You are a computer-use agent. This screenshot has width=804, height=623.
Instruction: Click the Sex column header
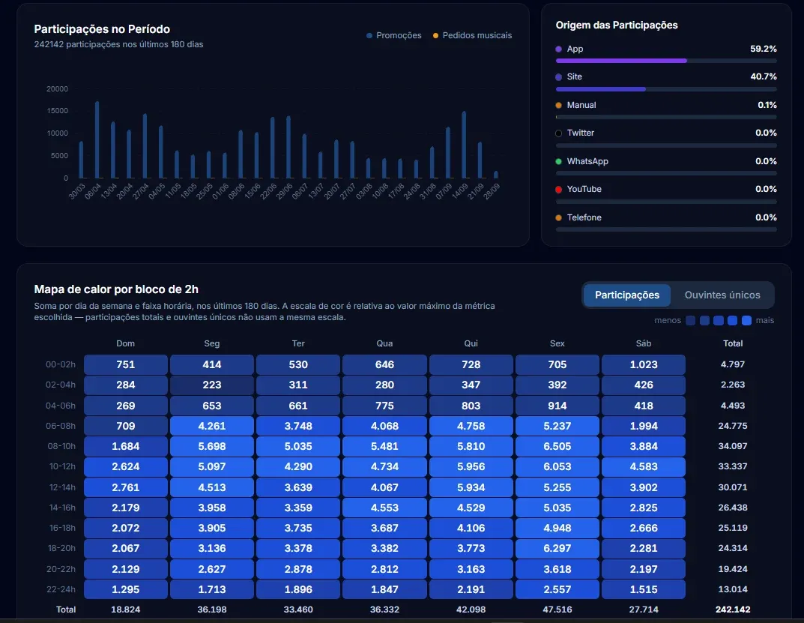click(557, 343)
